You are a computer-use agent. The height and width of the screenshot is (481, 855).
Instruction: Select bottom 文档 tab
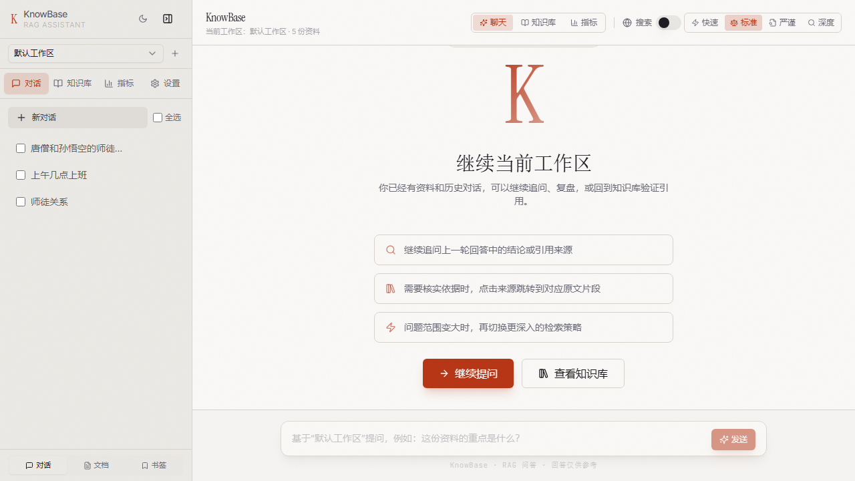(96, 466)
